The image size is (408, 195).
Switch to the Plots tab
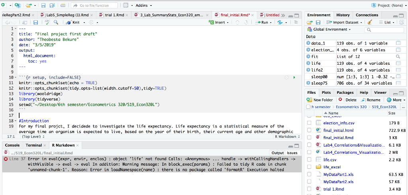point(326,92)
